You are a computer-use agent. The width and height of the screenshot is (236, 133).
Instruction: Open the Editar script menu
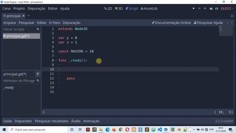point(42,23)
